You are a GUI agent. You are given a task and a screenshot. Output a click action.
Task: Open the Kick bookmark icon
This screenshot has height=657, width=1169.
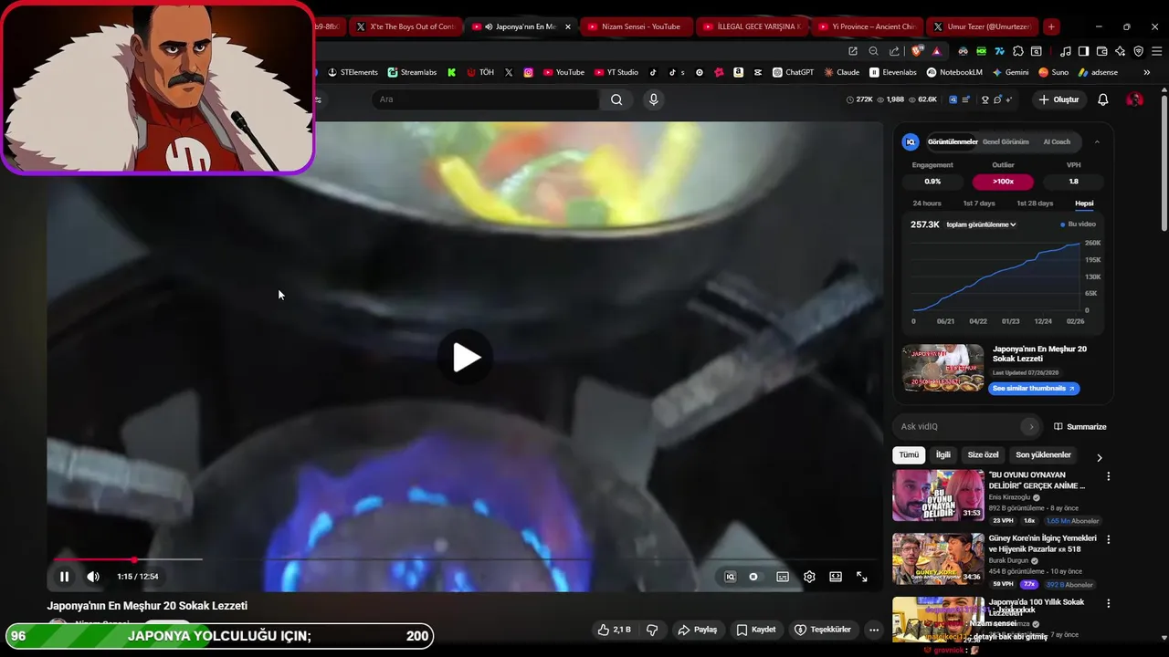tap(451, 72)
